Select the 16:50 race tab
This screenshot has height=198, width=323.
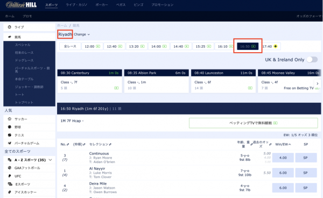point(248,46)
